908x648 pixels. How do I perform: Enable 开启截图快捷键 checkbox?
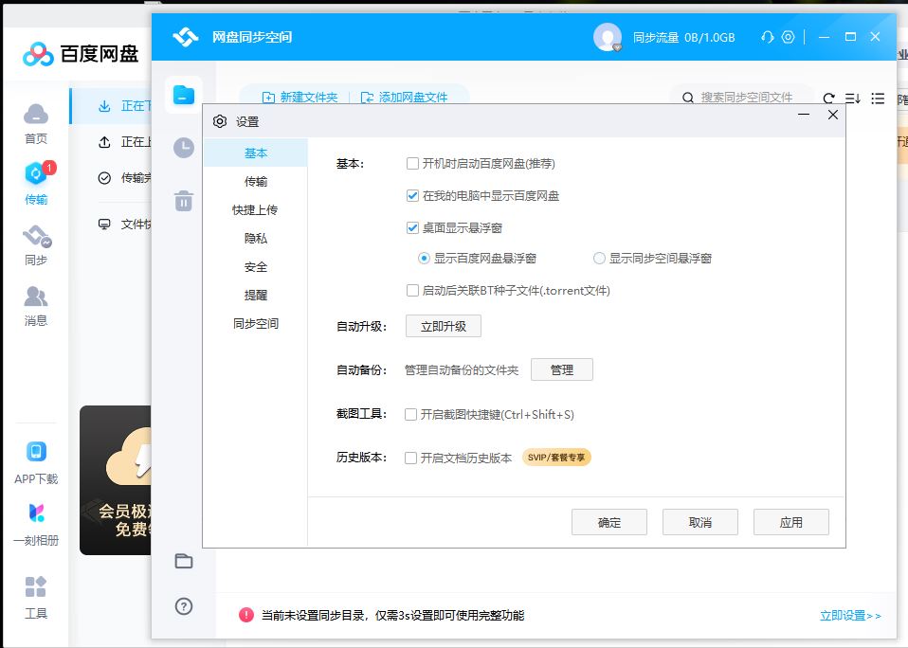click(x=410, y=414)
